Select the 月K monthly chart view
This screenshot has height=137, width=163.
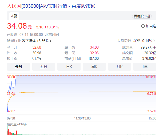[120, 67]
